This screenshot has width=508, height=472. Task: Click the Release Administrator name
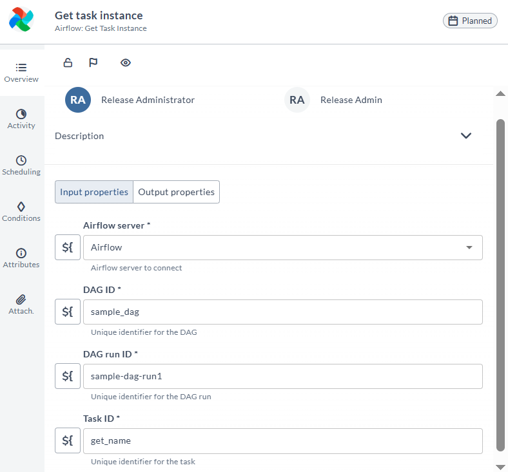[x=148, y=100]
